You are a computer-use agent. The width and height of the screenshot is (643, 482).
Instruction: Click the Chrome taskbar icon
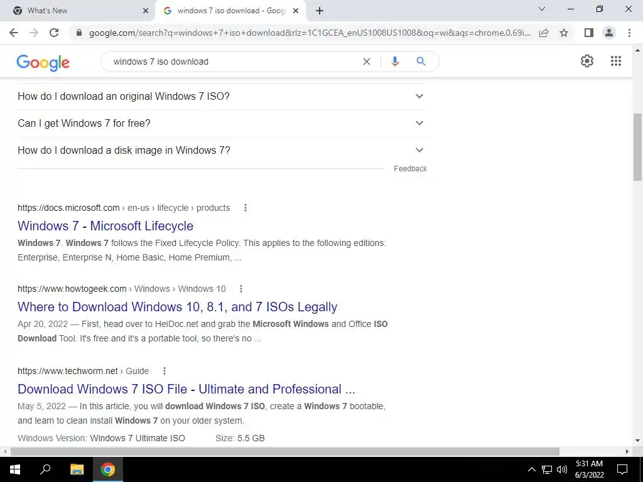pos(108,469)
